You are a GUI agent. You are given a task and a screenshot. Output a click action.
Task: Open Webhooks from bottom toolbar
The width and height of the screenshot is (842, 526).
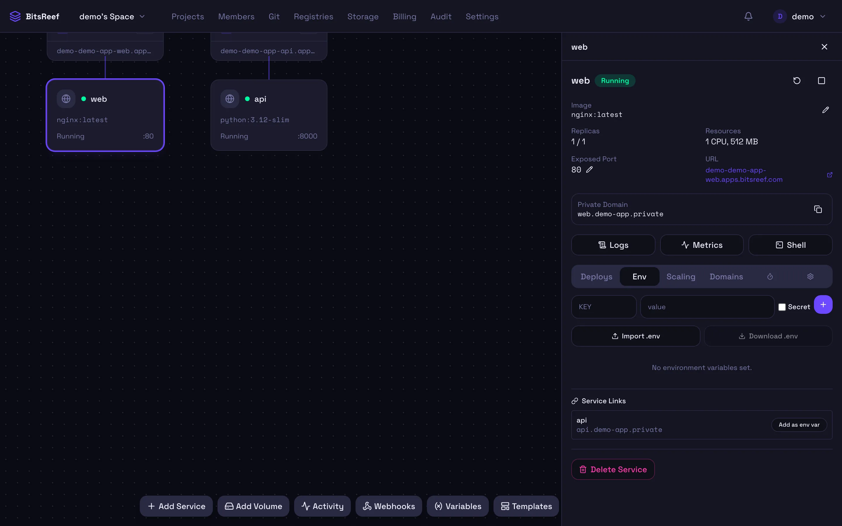click(389, 506)
